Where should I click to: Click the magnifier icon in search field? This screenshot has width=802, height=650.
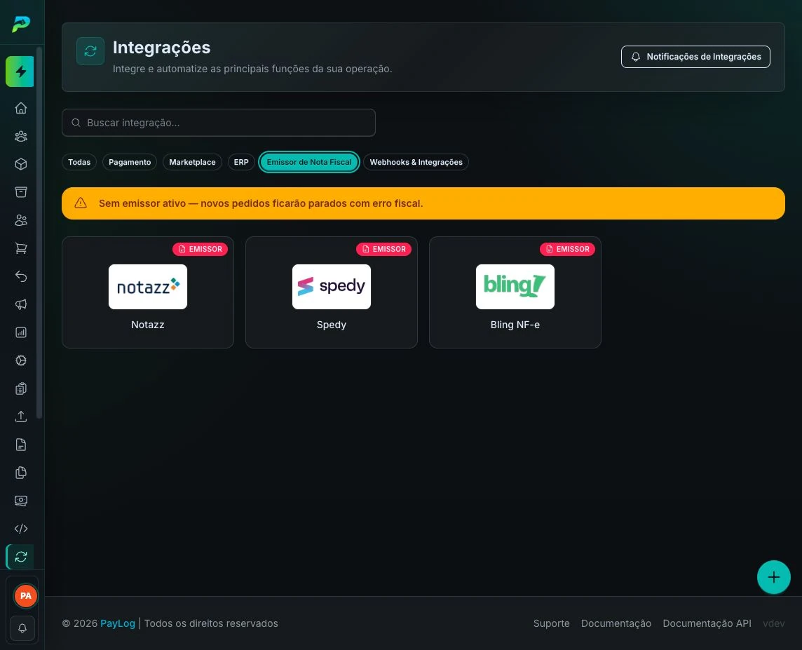(76, 123)
